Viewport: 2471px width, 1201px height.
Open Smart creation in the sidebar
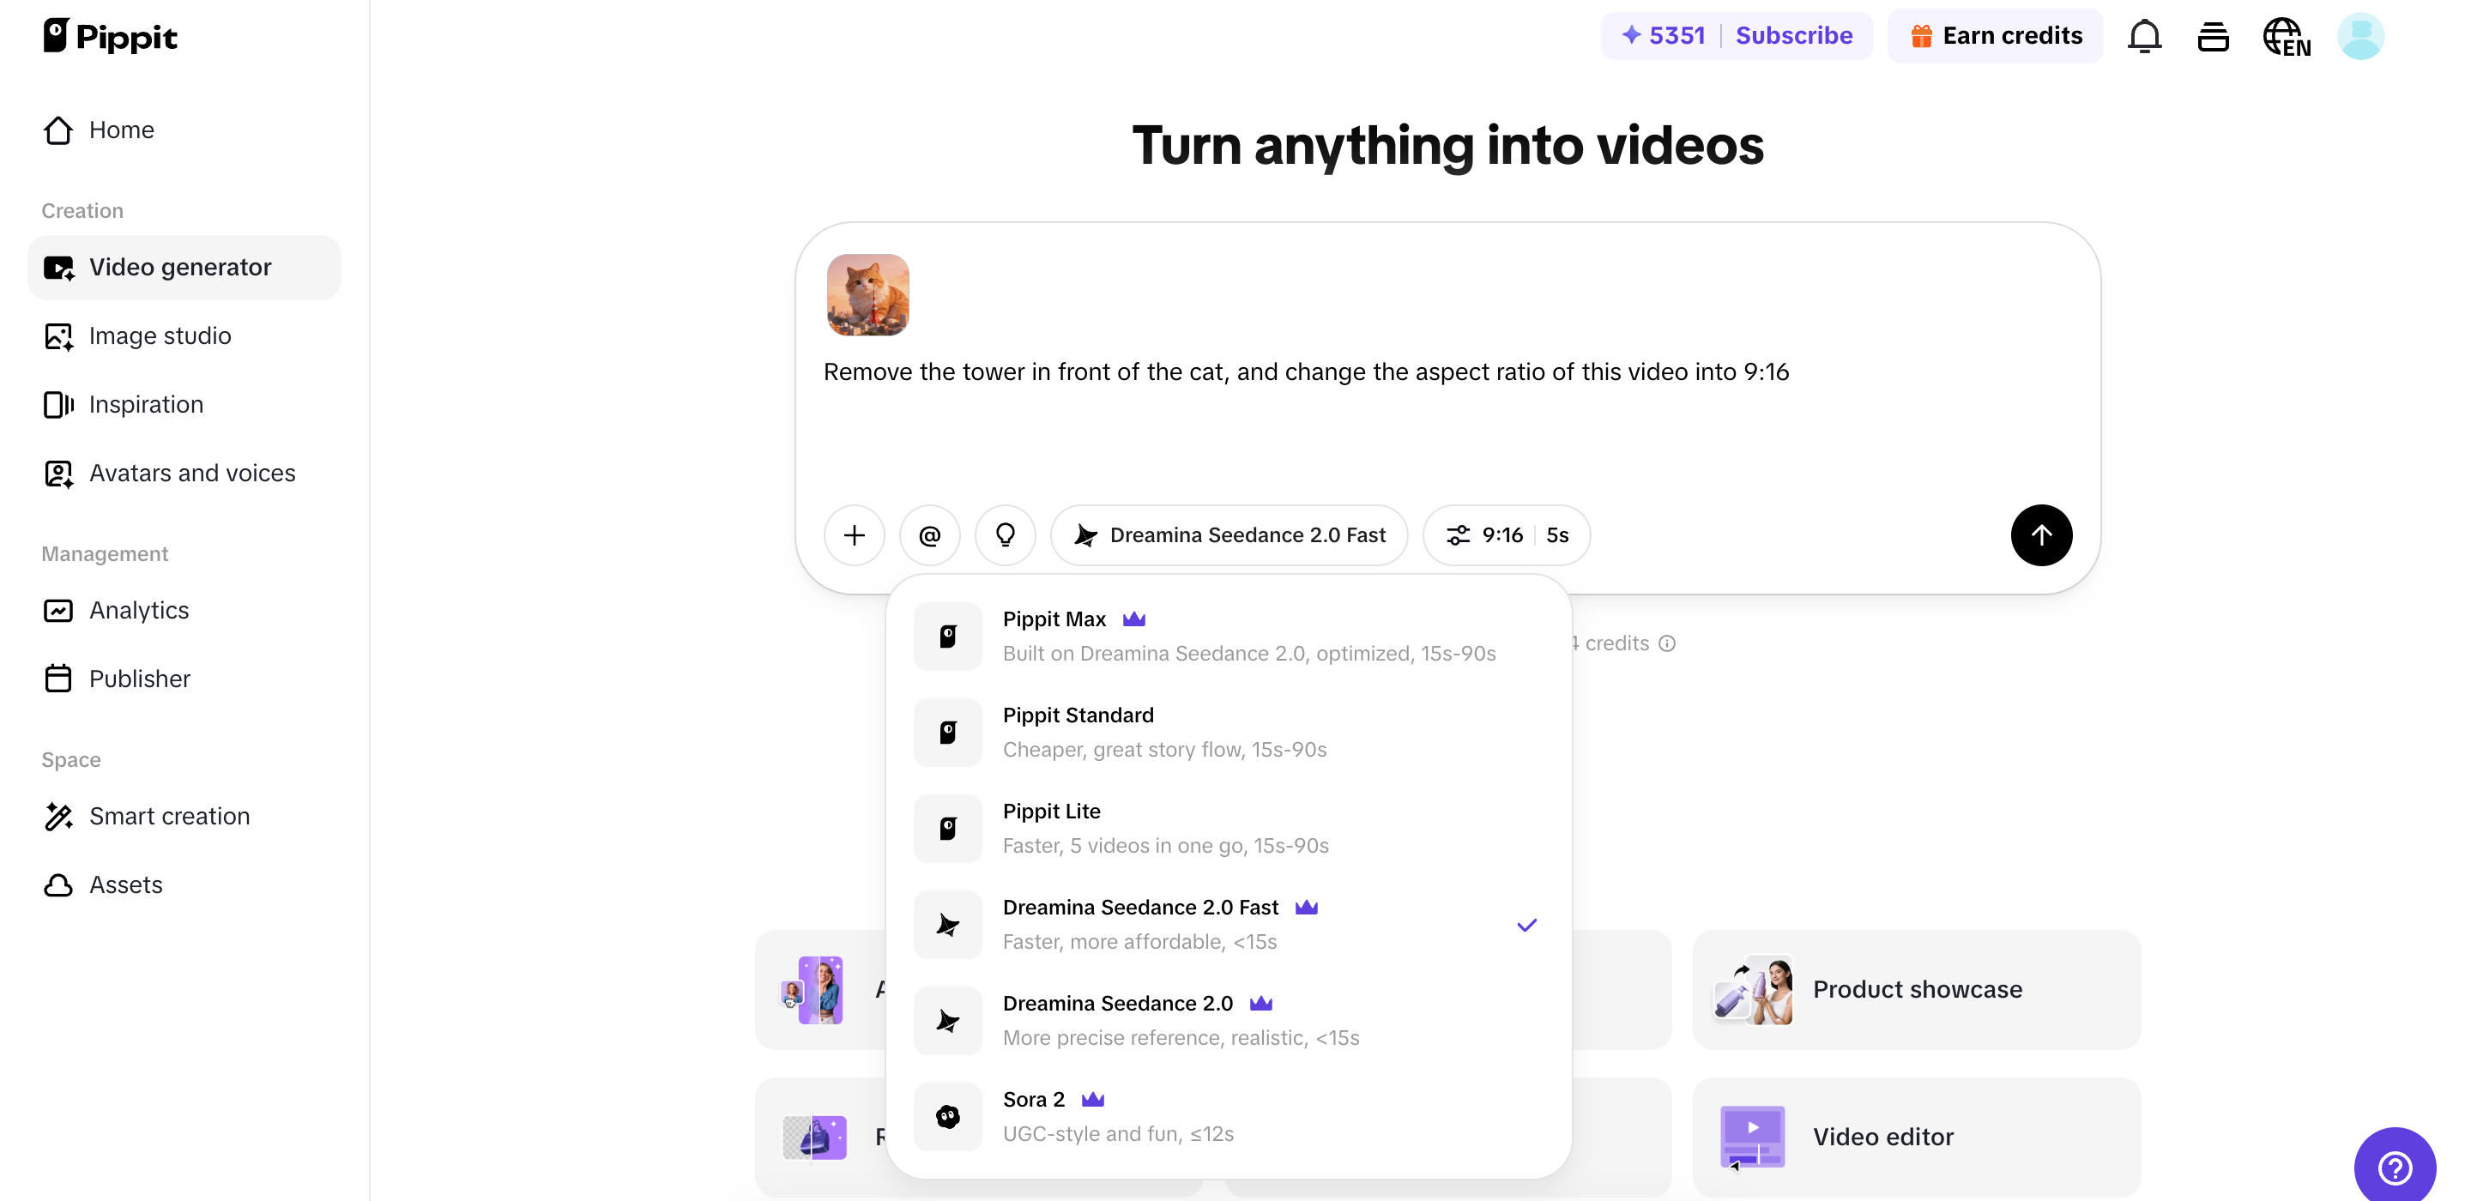coord(170,817)
